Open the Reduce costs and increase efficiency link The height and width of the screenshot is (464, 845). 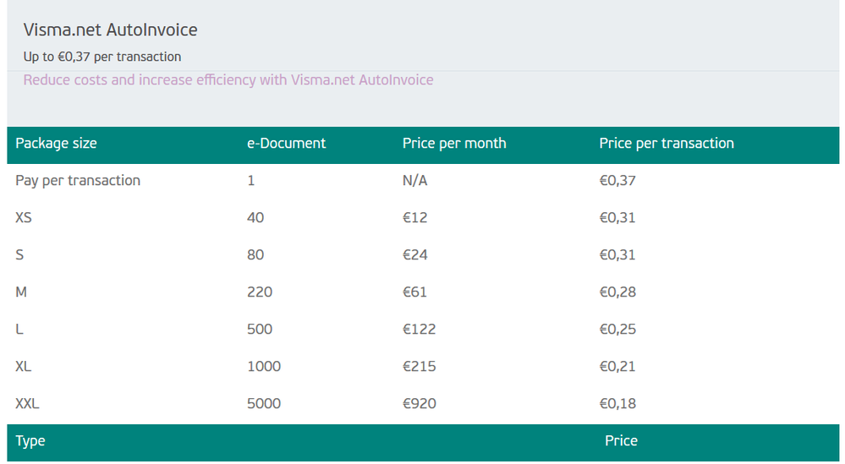[x=228, y=80]
